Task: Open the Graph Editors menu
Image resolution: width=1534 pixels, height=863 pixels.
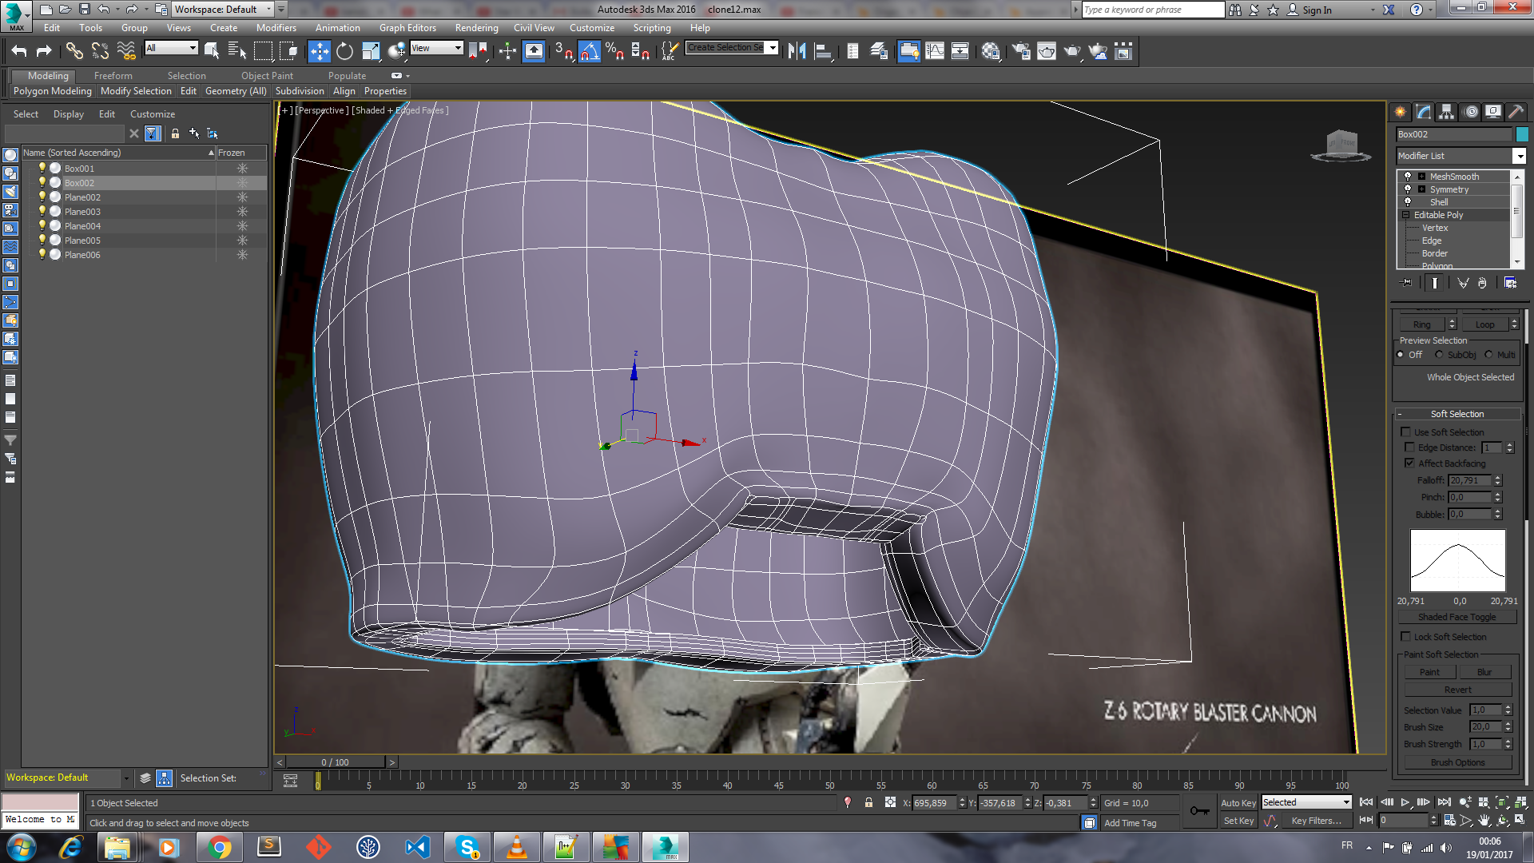Action: tap(407, 28)
